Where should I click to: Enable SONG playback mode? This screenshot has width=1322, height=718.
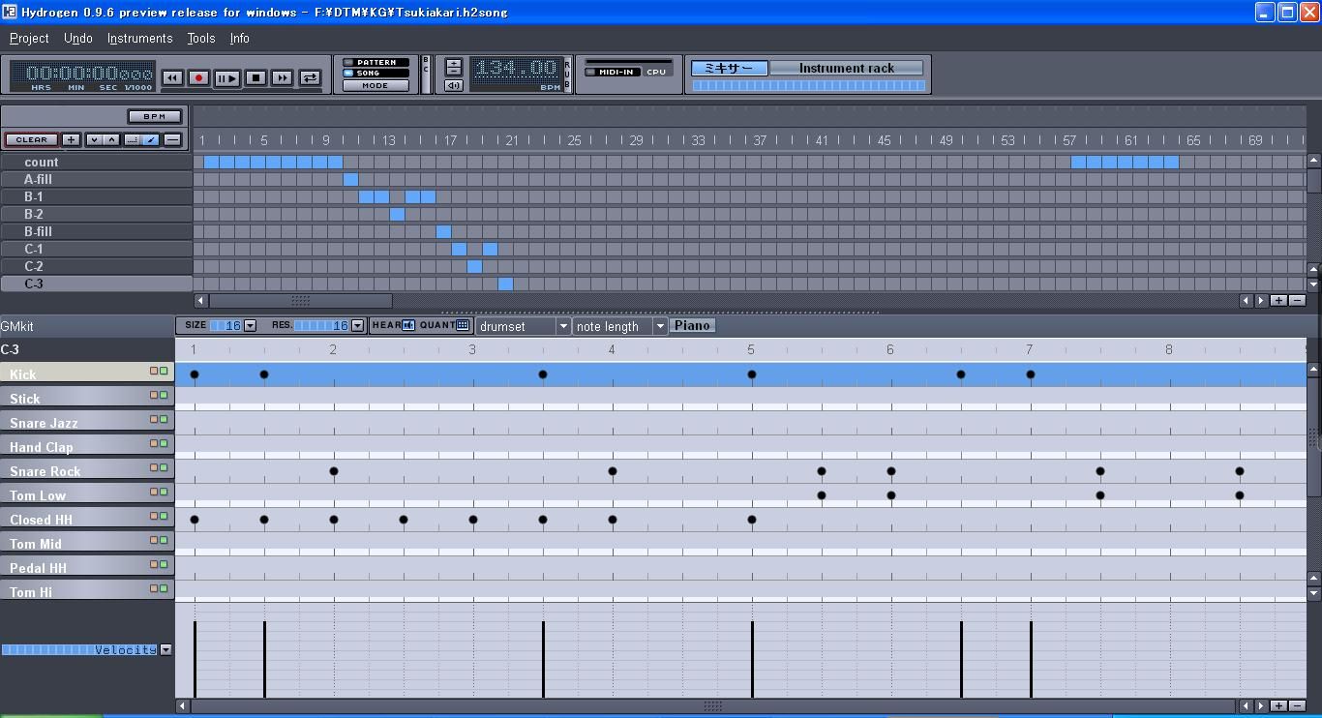(376, 74)
